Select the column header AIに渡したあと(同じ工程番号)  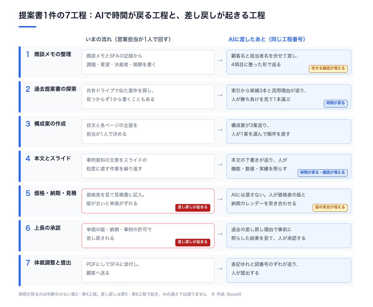[267, 39]
